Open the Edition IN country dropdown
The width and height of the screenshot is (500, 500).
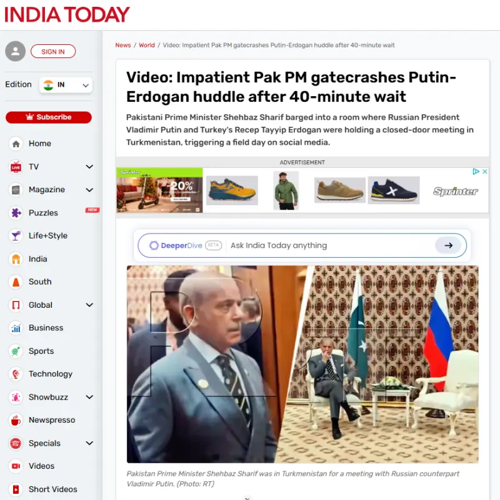pyautogui.click(x=66, y=85)
